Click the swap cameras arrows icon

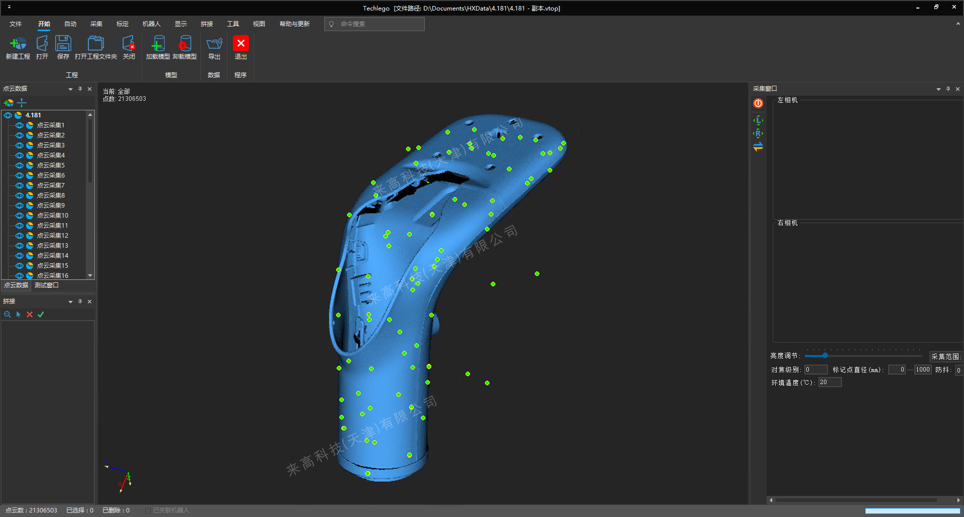(758, 146)
